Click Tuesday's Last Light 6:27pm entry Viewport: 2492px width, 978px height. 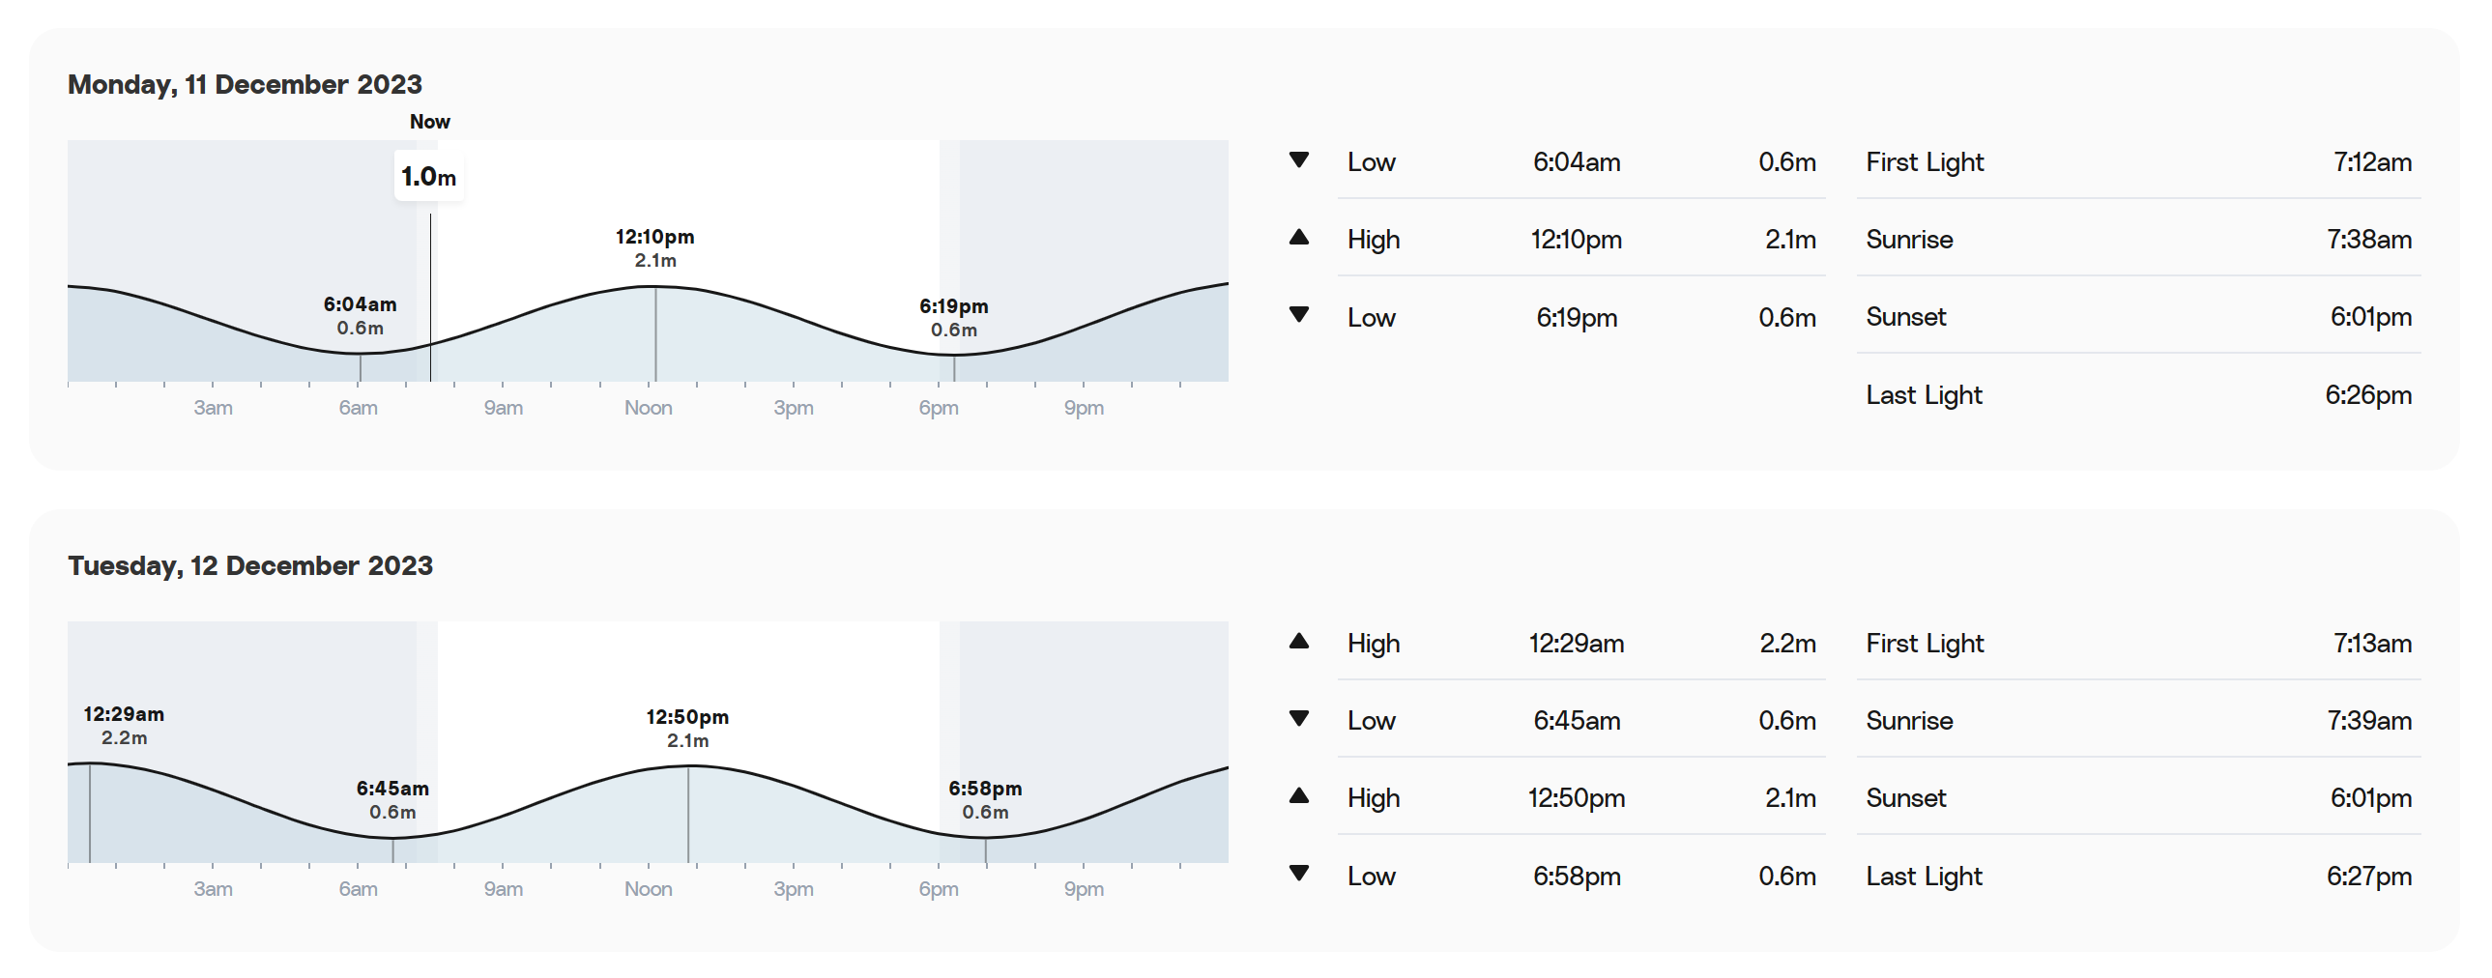pyautogui.click(x=2138, y=876)
